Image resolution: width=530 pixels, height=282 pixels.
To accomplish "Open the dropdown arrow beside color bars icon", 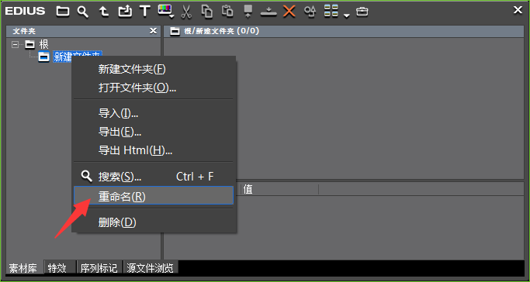I will pyautogui.click(x=172, y=15).
